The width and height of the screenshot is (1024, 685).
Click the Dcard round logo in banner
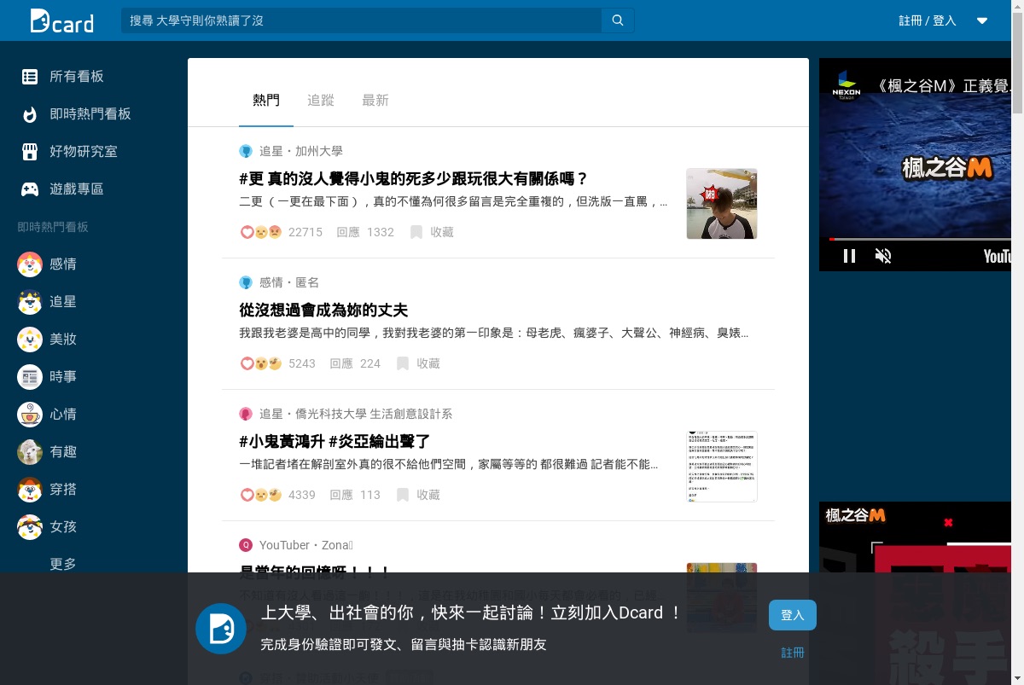tap(221, 629)
